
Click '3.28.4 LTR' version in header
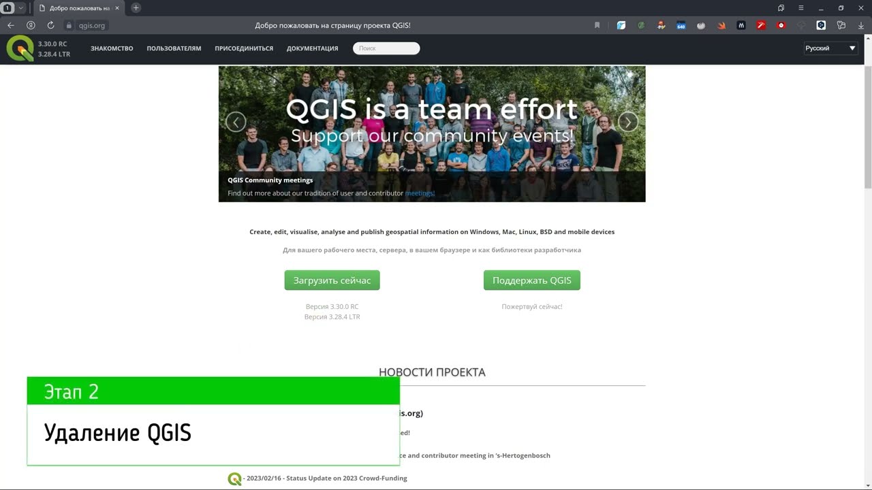pos(54,54)
